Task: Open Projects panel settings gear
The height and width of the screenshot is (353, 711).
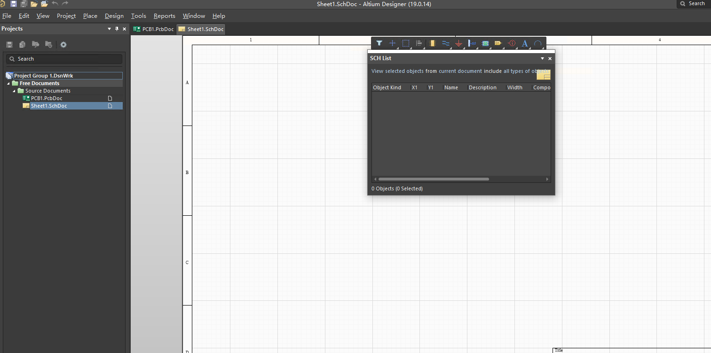Action: [63, 45]
